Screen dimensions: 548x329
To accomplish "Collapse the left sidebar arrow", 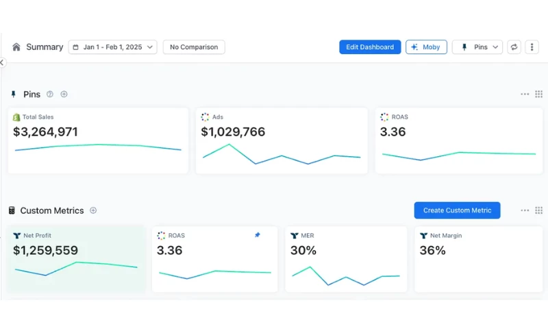I will pyautogui.click(x=2, y=62).
